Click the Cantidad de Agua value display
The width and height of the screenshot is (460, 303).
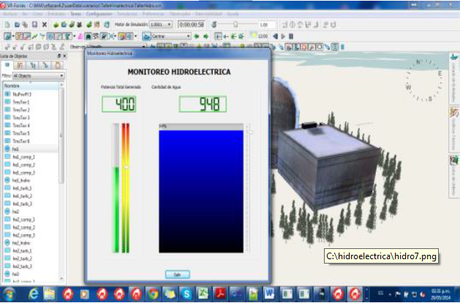203,104
